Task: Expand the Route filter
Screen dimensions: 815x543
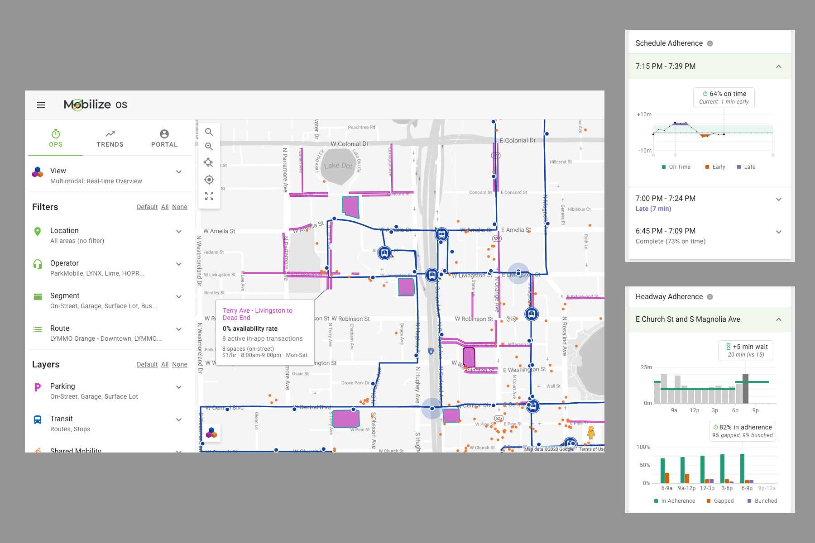Action: [x=179, y=329]
